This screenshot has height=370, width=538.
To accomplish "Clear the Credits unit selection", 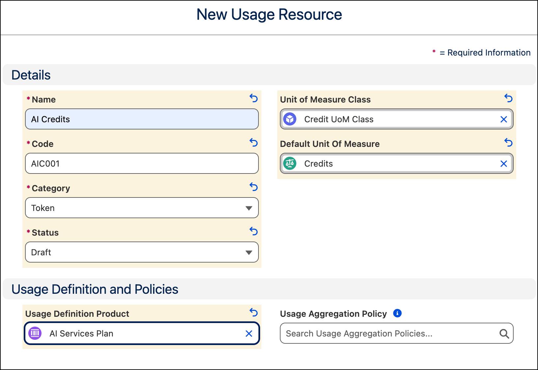I will pos(503,164).
